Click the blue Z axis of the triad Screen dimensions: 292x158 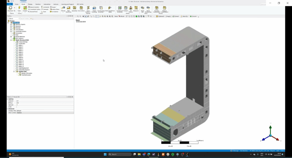coord(265,138)
